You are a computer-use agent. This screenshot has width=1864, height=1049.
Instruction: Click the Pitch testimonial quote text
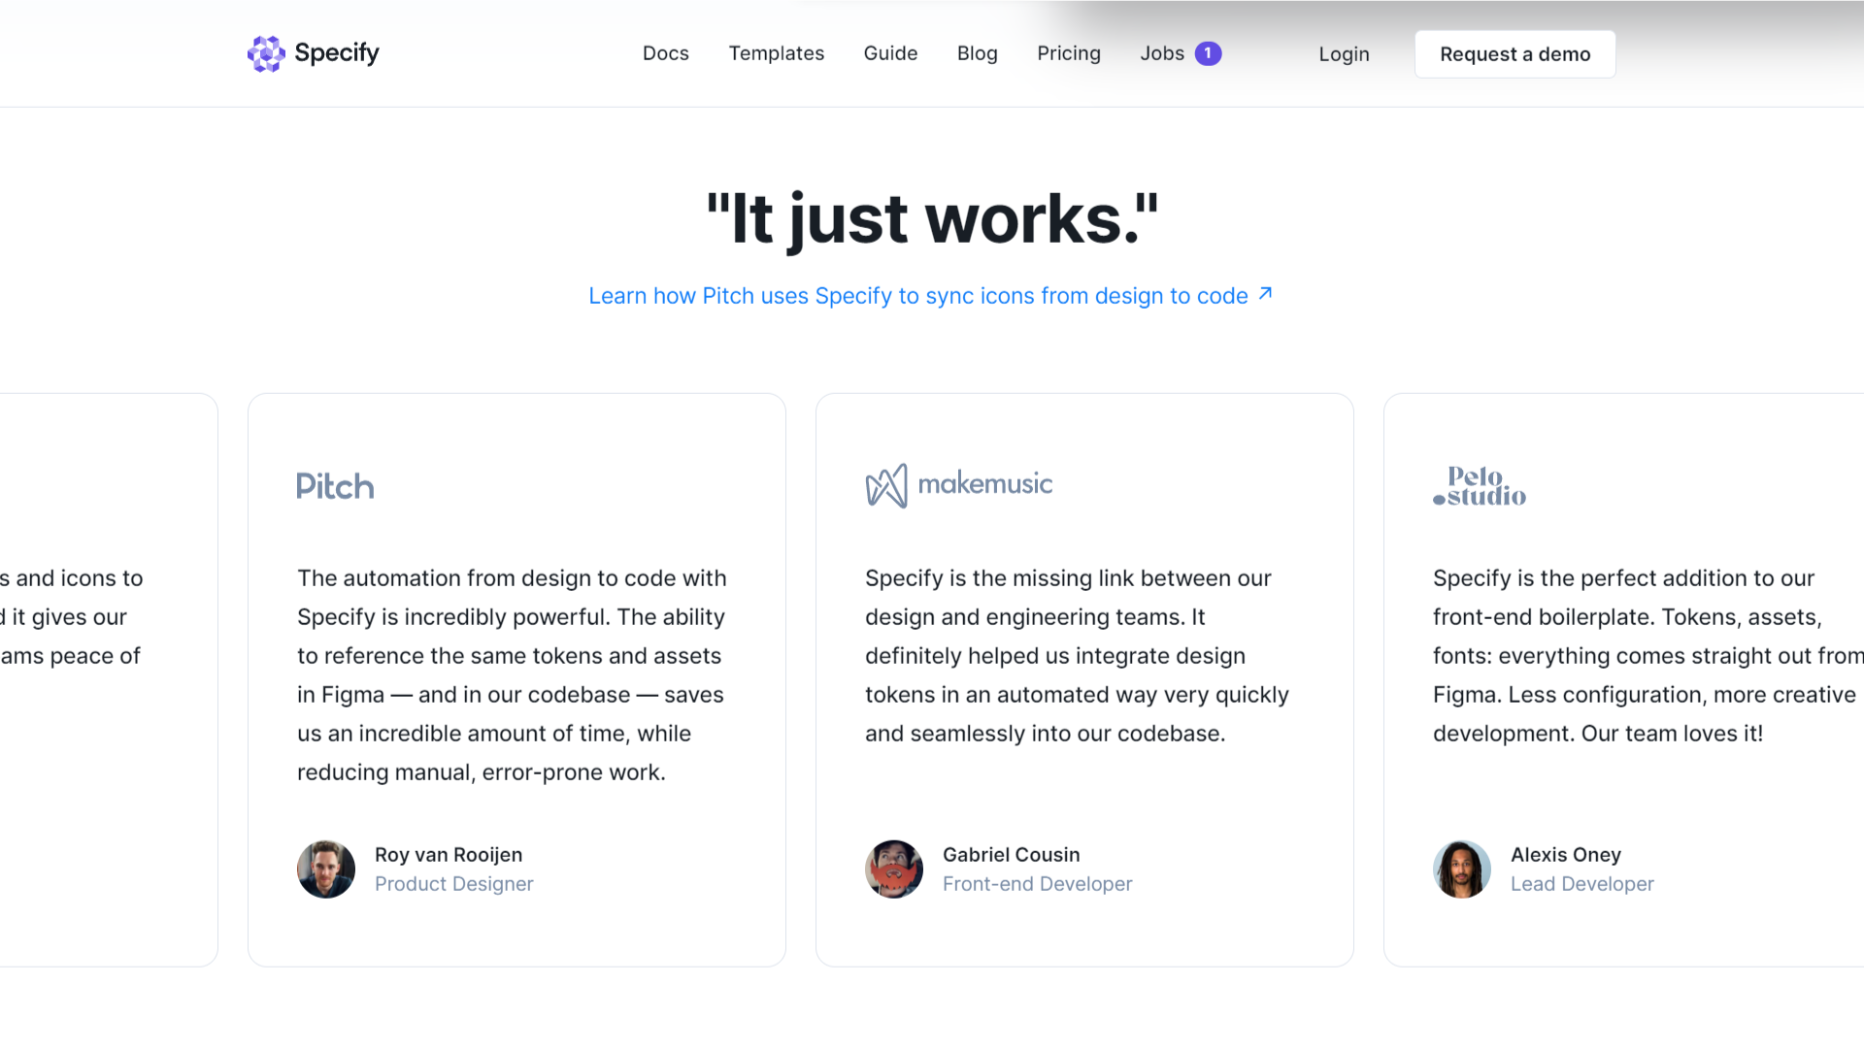(x=512, y=675)
